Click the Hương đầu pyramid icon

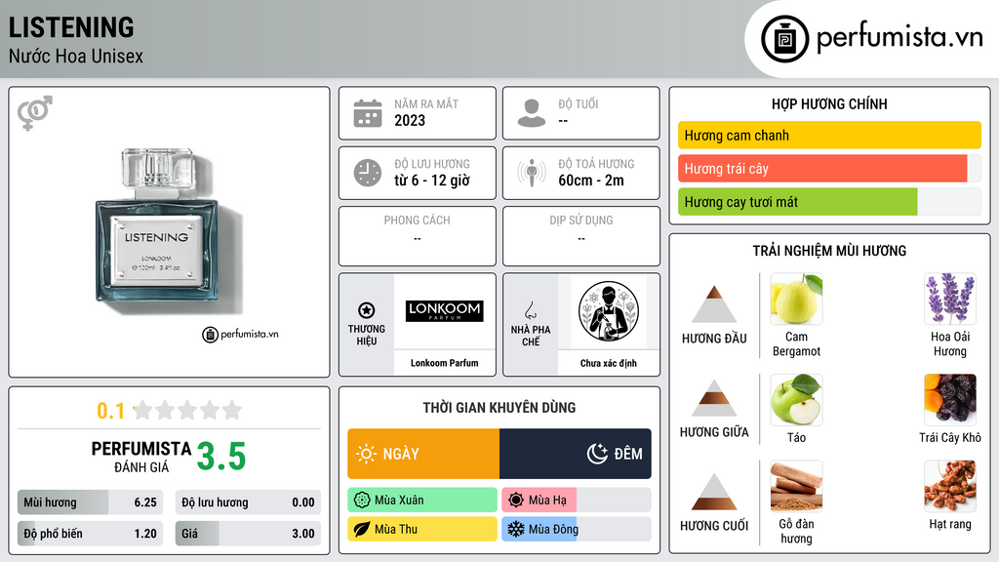pyautogui.click(x=714, y=304)
